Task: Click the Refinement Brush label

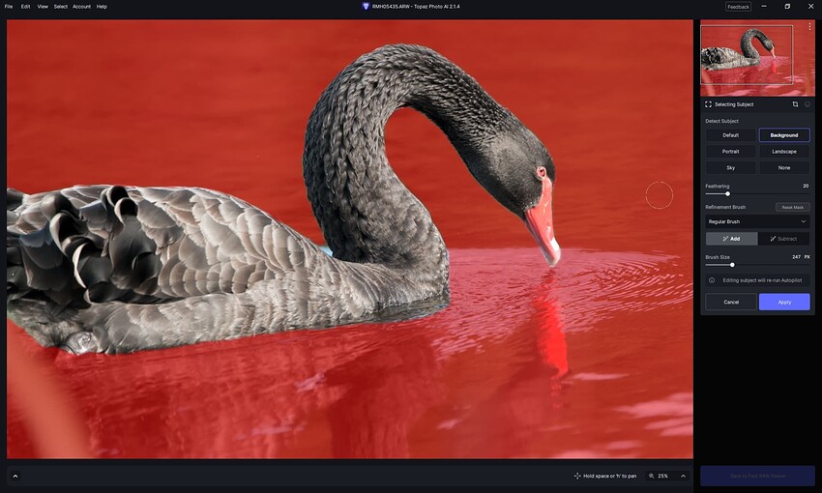Action: click(725, 207)
